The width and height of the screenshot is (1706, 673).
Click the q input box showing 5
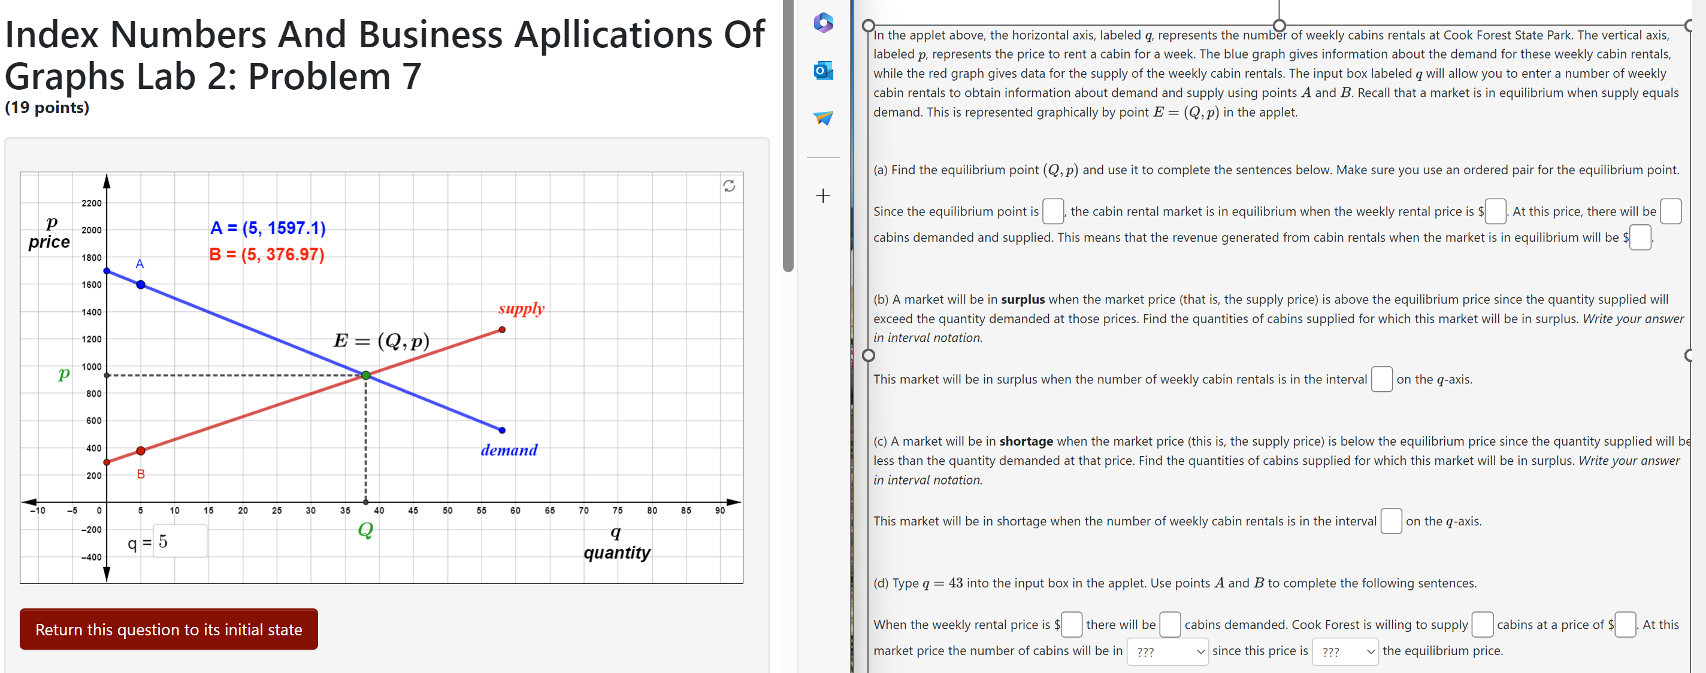point(179,540)
